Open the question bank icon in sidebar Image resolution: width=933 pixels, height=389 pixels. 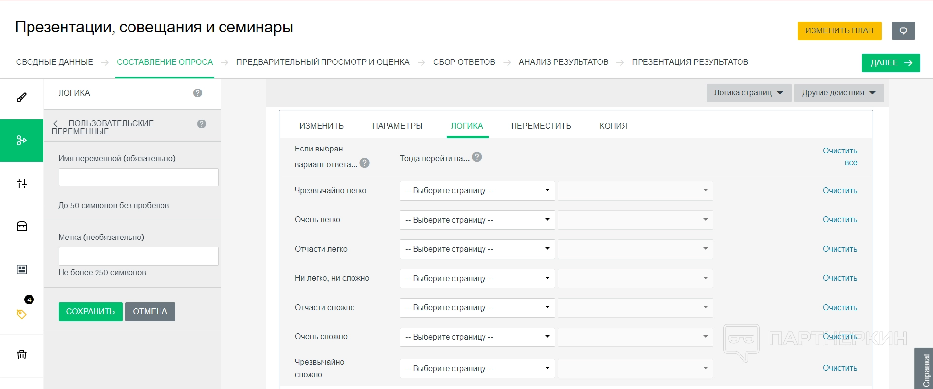point(22,226)
